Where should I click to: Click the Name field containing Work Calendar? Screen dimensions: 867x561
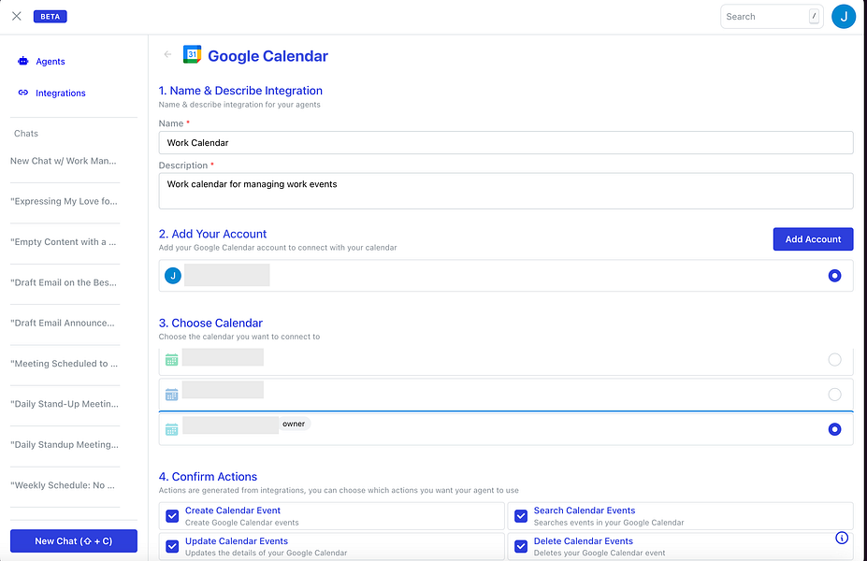pyautogui.click(x=506, y=143)
